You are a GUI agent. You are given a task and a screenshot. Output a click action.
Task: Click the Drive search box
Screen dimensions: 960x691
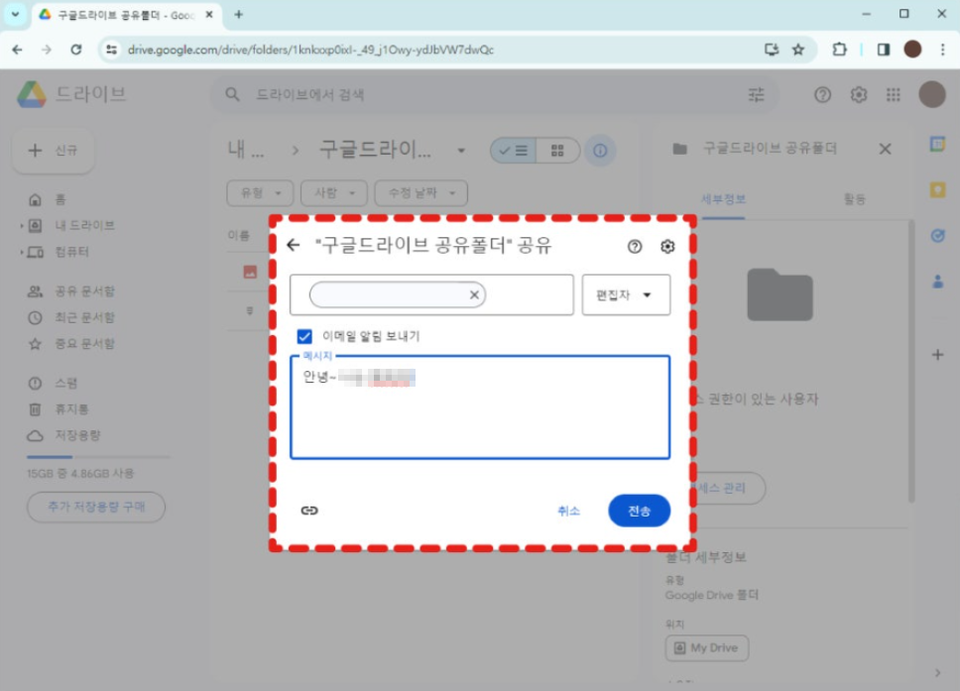pyautogui.click(x=496, y=95)
